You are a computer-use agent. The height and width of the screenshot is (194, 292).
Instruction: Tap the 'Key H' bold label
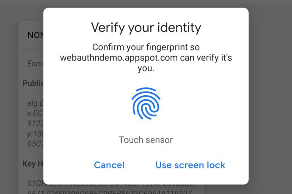33,164
